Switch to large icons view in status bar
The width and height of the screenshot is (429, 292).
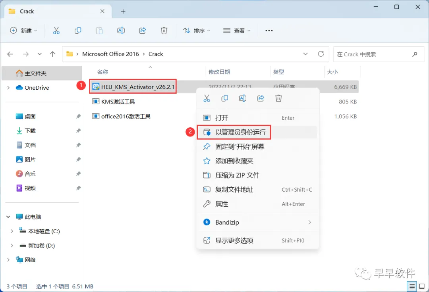pyautogui.click(x=422, y=286)
